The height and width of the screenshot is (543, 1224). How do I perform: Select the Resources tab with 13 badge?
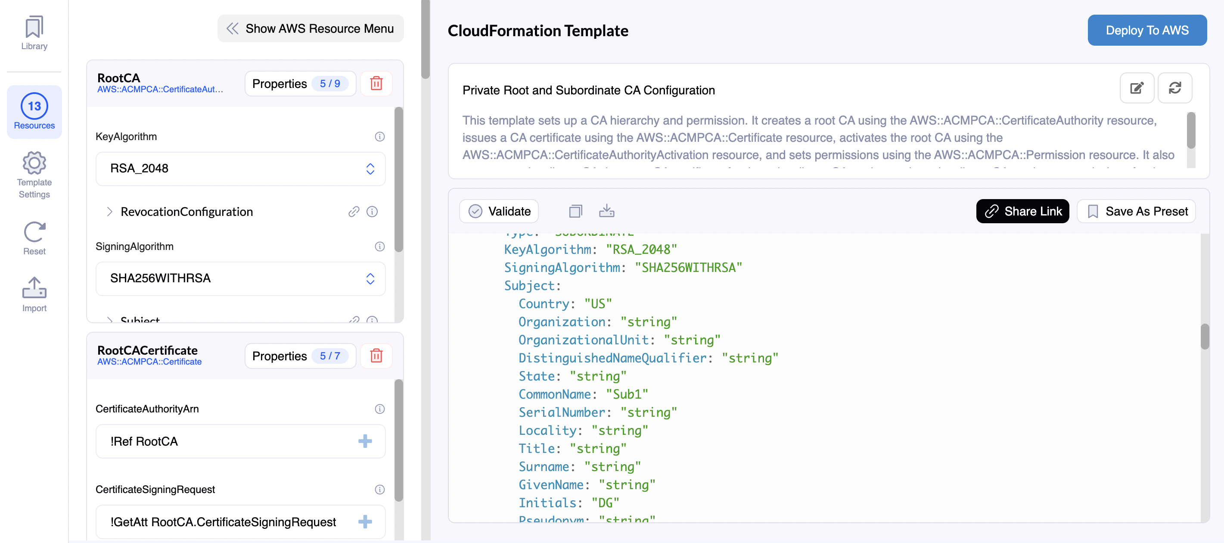[x=34, y=112]
